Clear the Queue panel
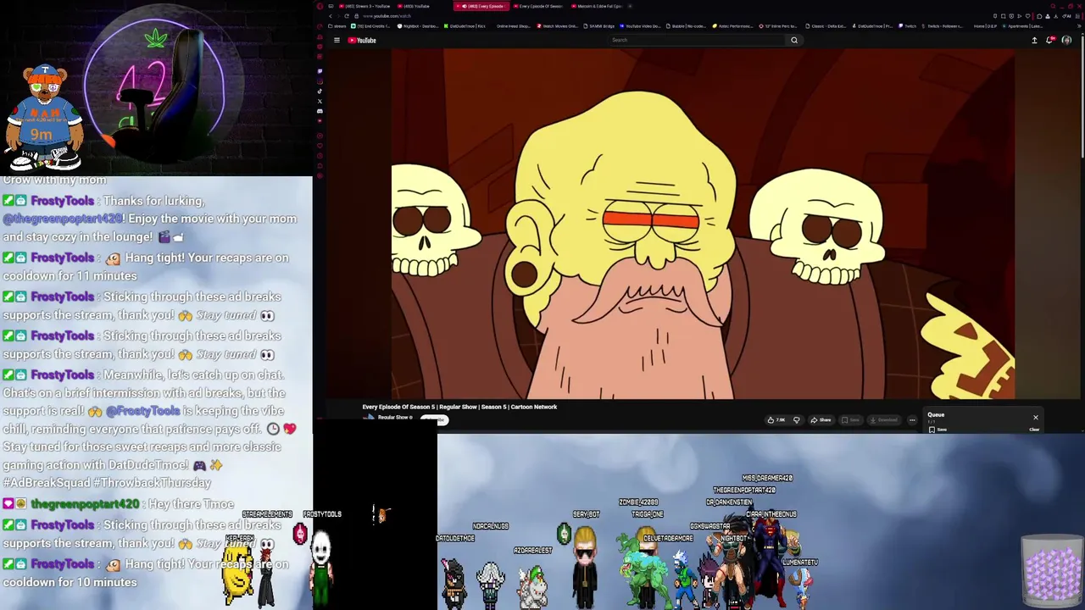Screen dimensions: 1085x610 click(1034, 430)
